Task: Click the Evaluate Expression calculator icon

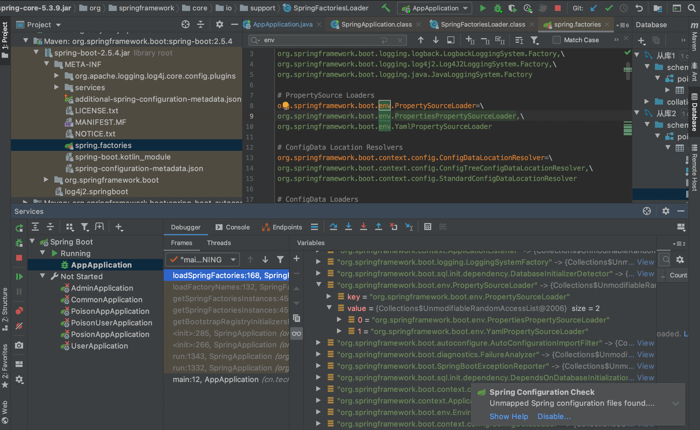Action: coord(427,227)
